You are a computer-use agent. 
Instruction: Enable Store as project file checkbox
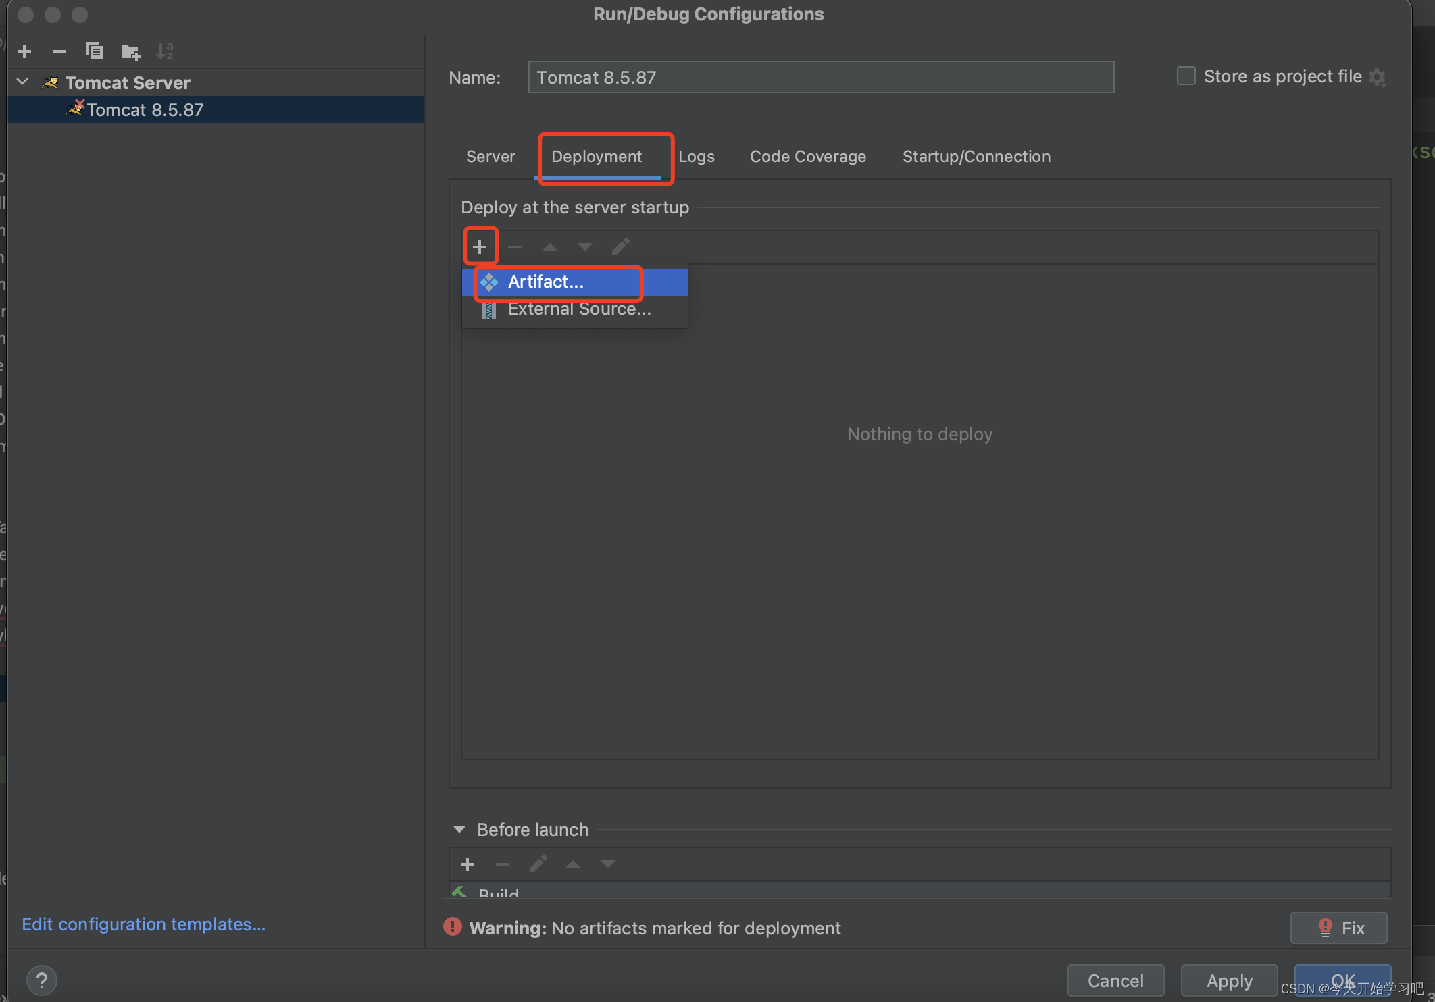(x=1186, y=76)
